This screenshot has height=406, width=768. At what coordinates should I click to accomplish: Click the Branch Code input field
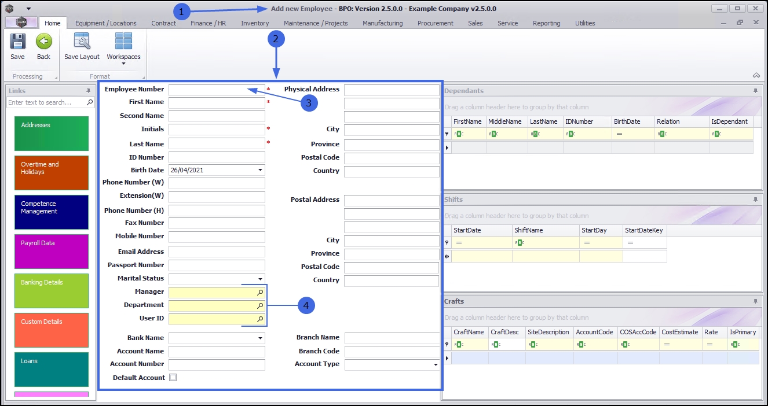(392, 352)
